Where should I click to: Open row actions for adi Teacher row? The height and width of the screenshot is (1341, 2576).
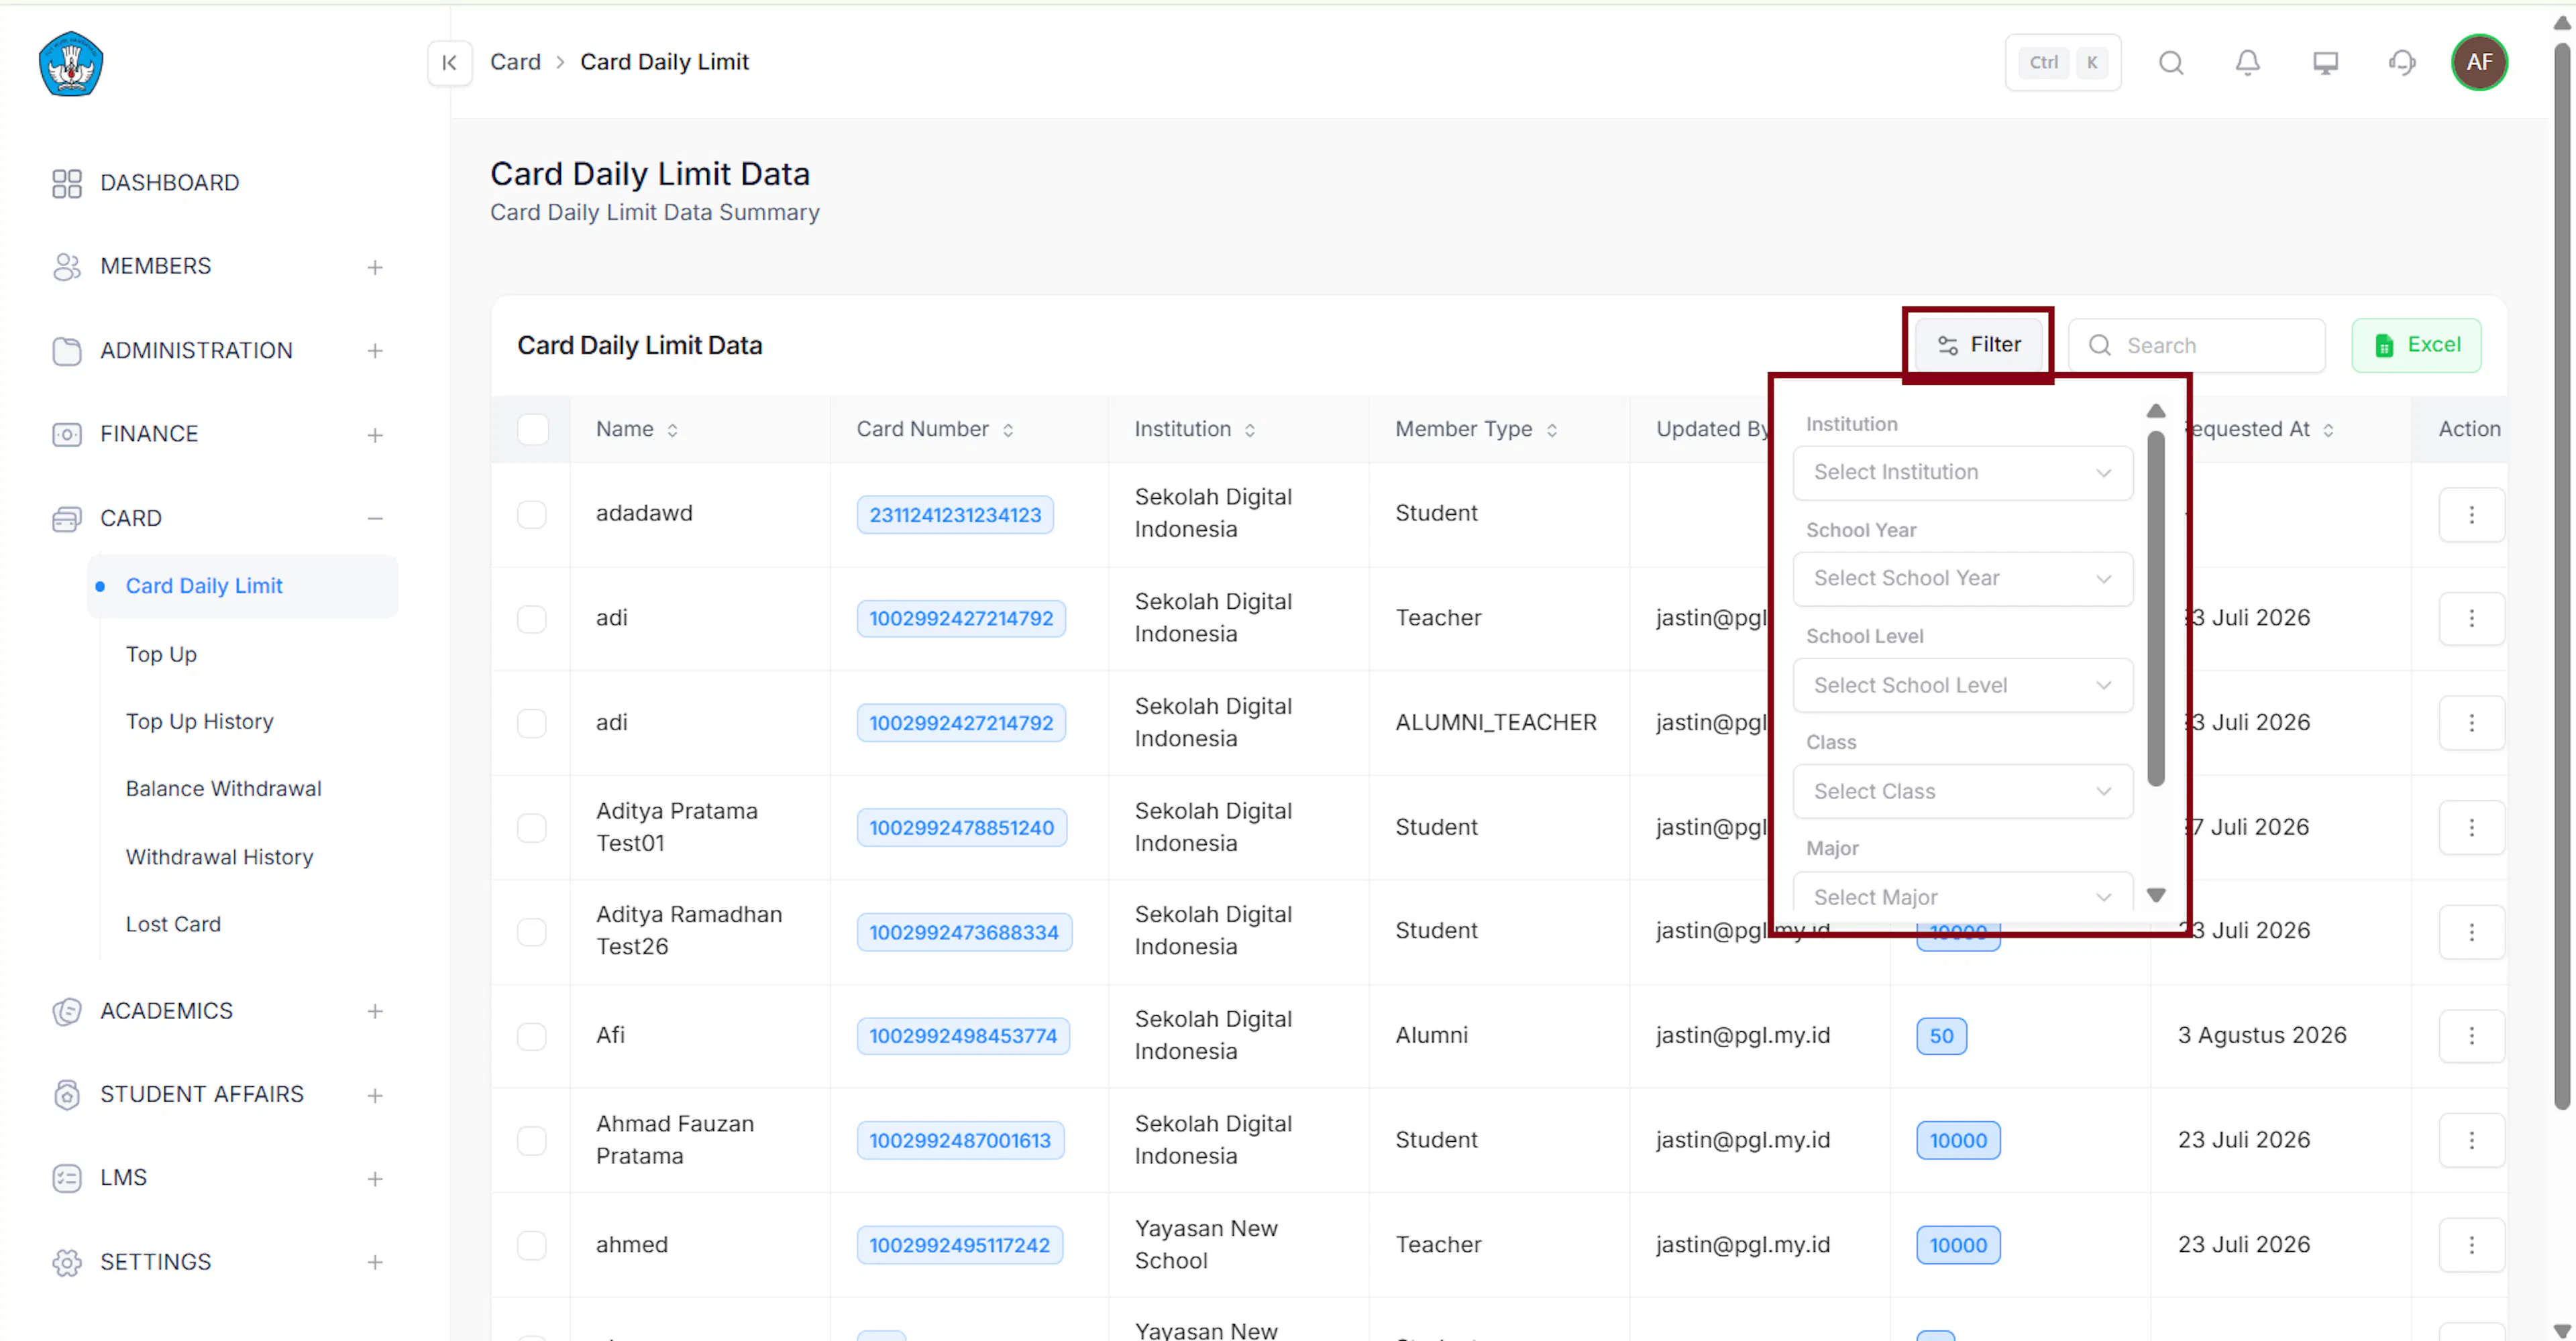2472,619
